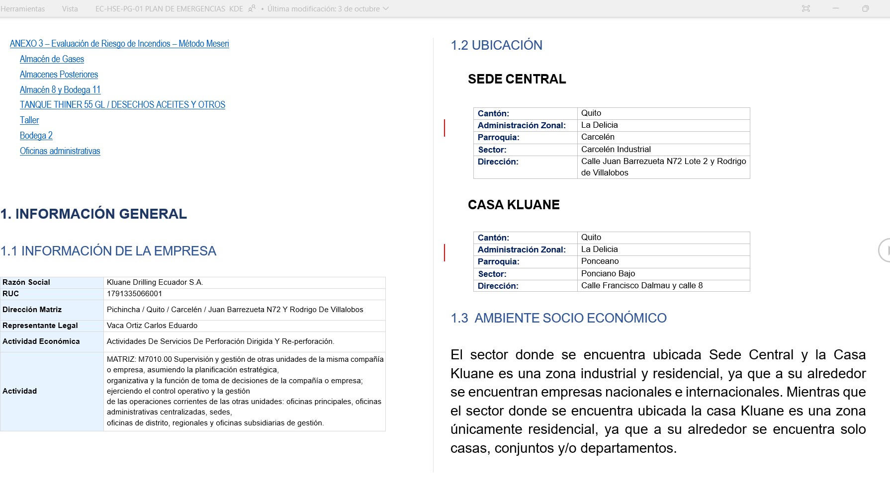Screen dimensions: 890x493
Task: Follow the Almacén de Gases link
Action: 52,59
